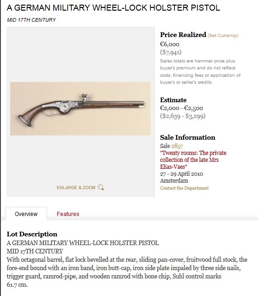Click the Lot Description heading
Screen dimensions: 258x296
32,234
